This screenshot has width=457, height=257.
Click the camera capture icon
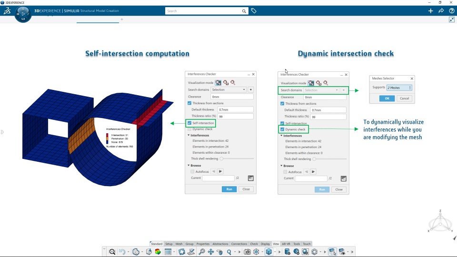tap(247, 251)
